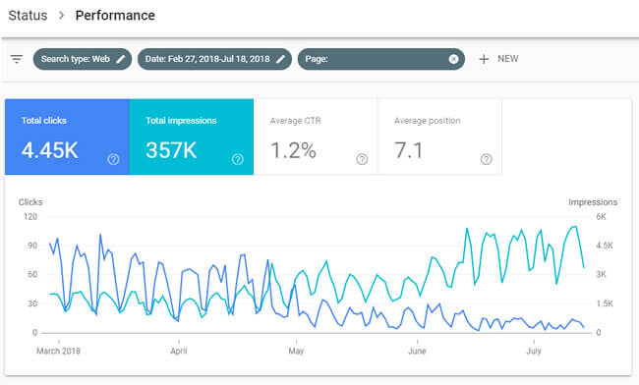Toggle the Total impressions metric card
The height and width of the screenshot is (385, 639).
point(192,137)
